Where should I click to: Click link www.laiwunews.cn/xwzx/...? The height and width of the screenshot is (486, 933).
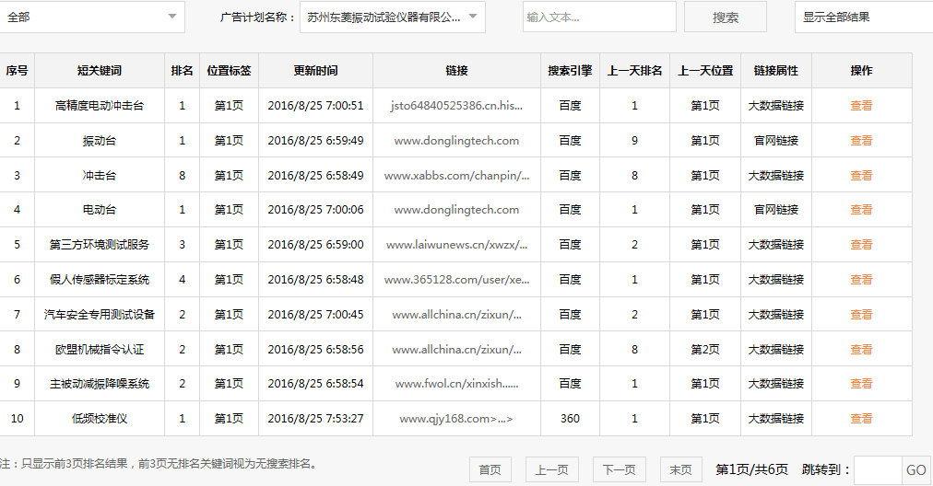[457, 245]
